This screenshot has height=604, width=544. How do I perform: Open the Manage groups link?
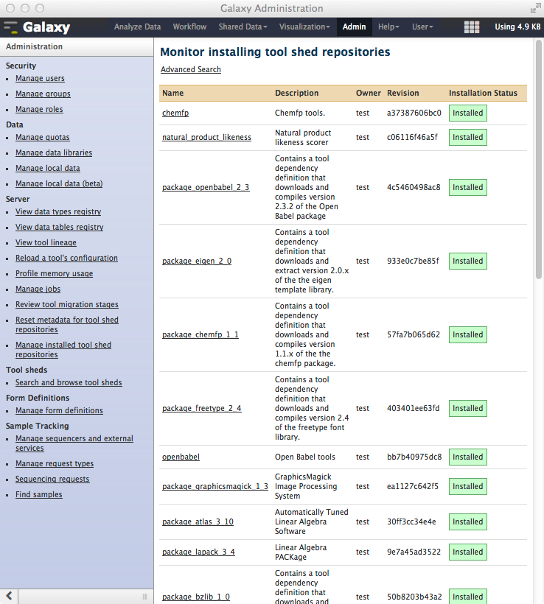[x=43, y=94]
